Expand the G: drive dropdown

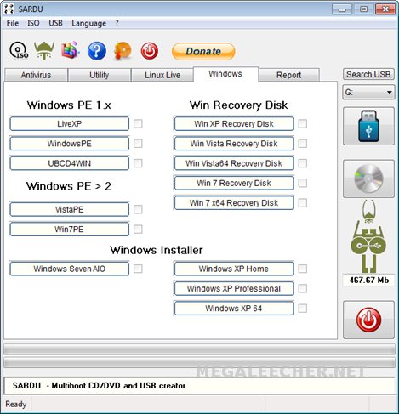[368, 92]
